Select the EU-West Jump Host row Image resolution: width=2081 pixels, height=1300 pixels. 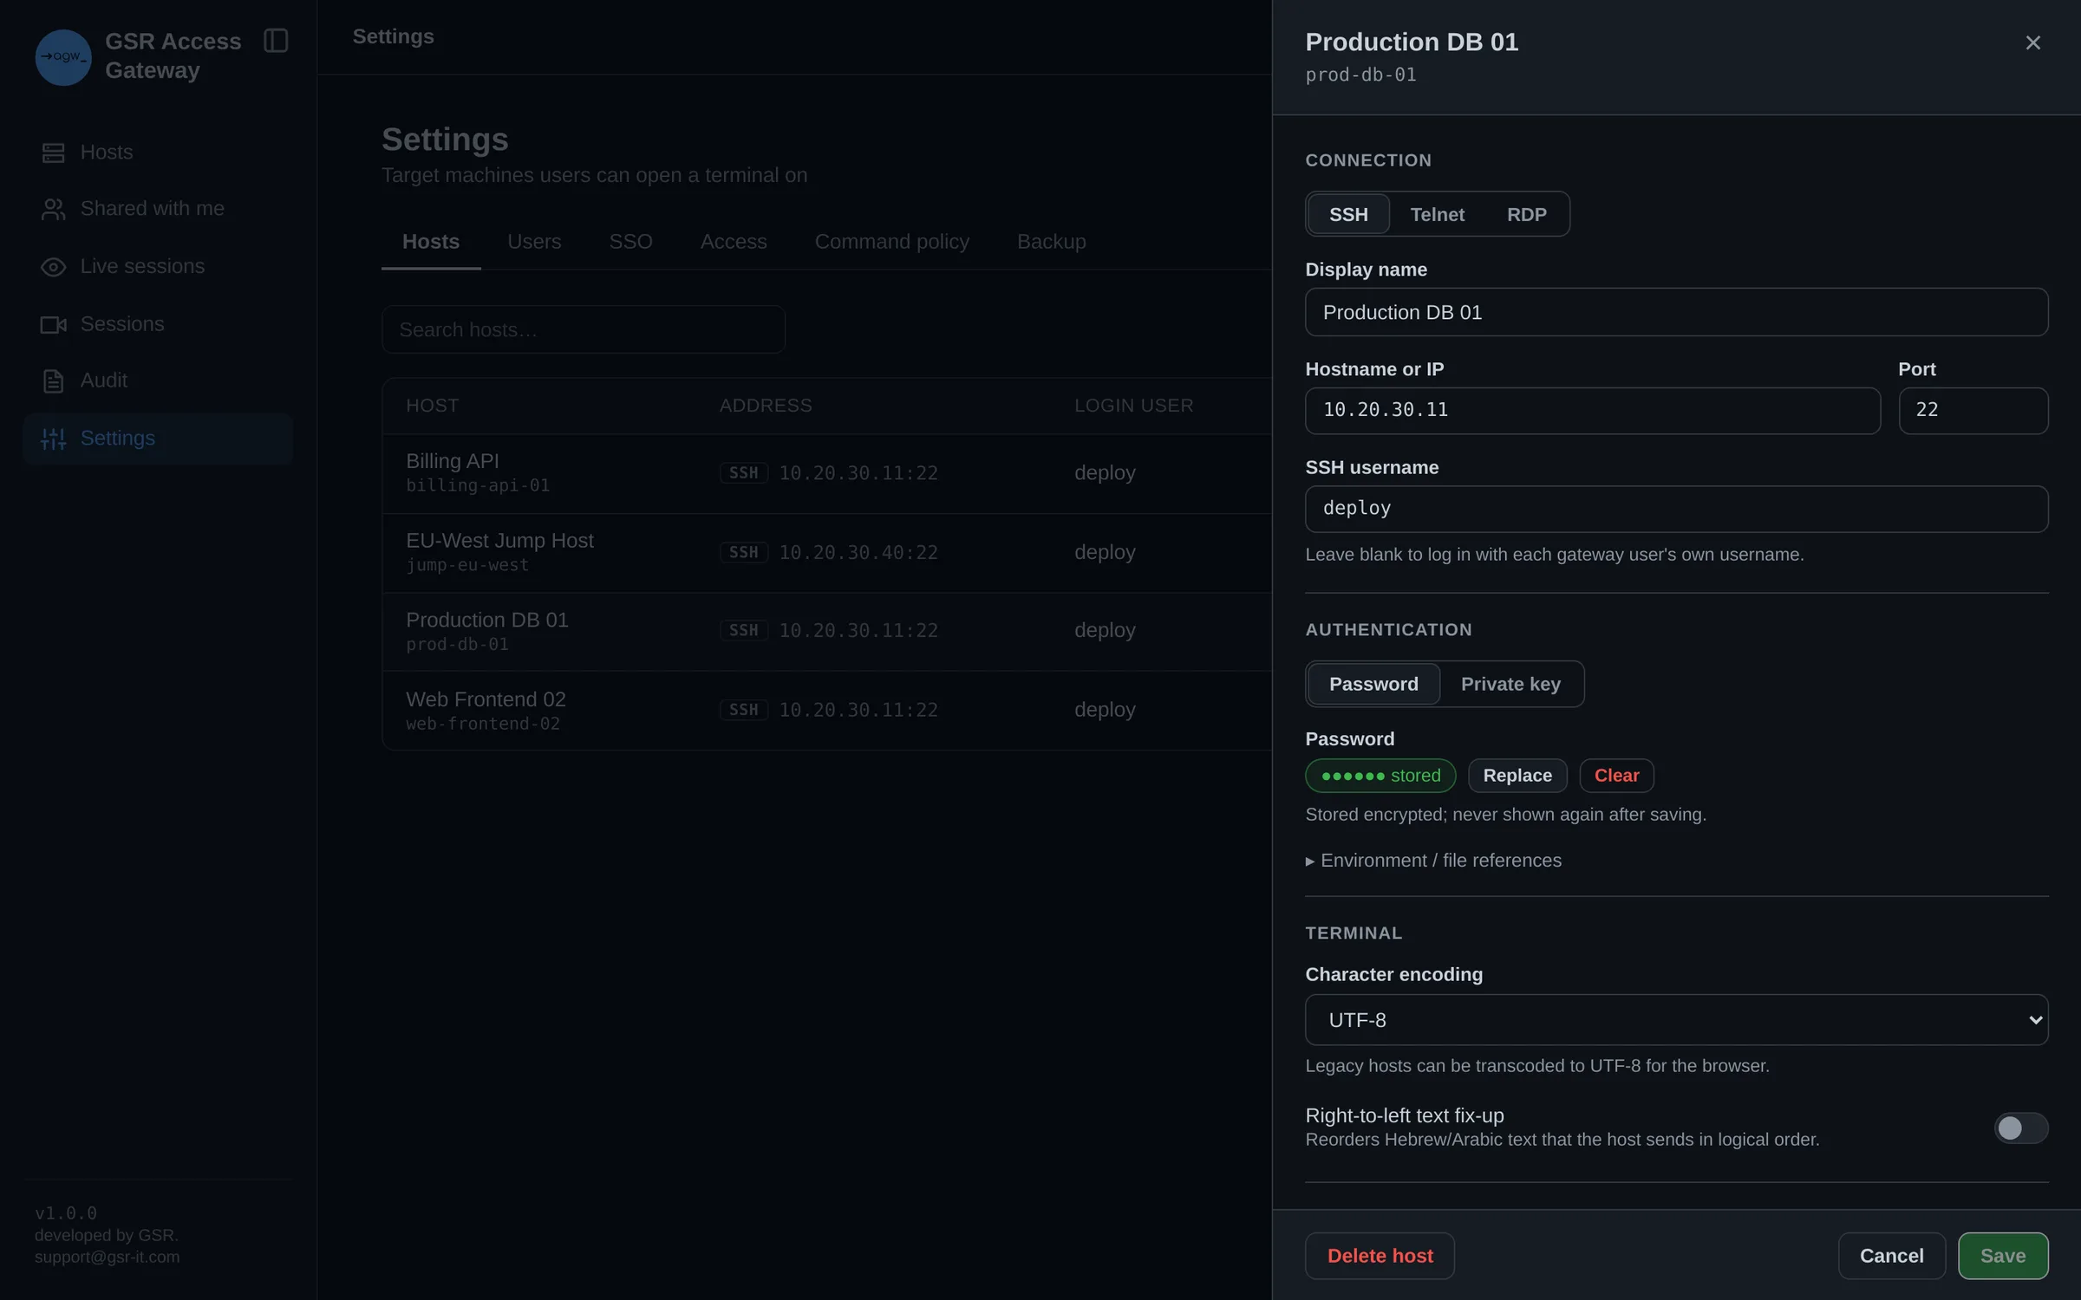click(826, 553)
